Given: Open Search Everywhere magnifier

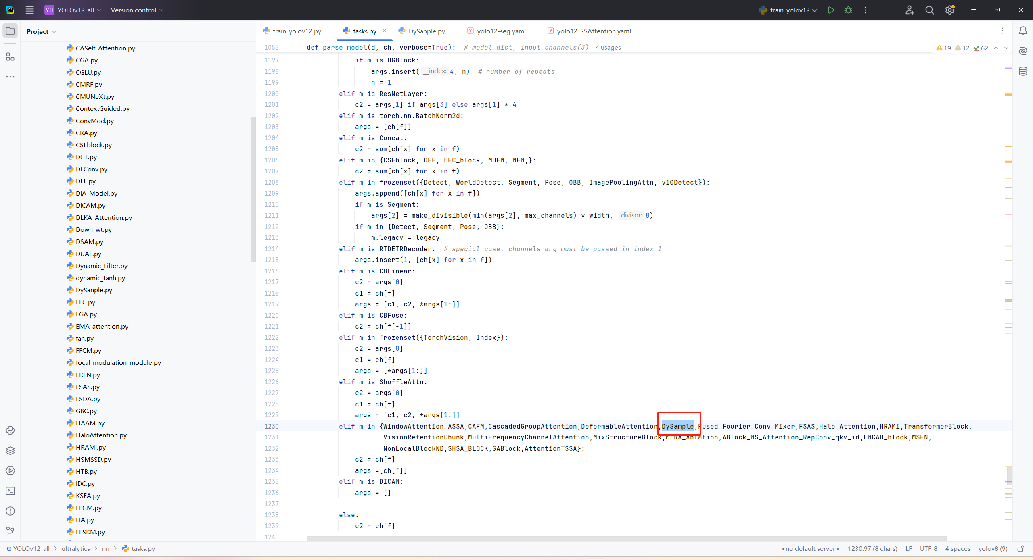Looking at the screenshot, I should (x=929, y=10).
